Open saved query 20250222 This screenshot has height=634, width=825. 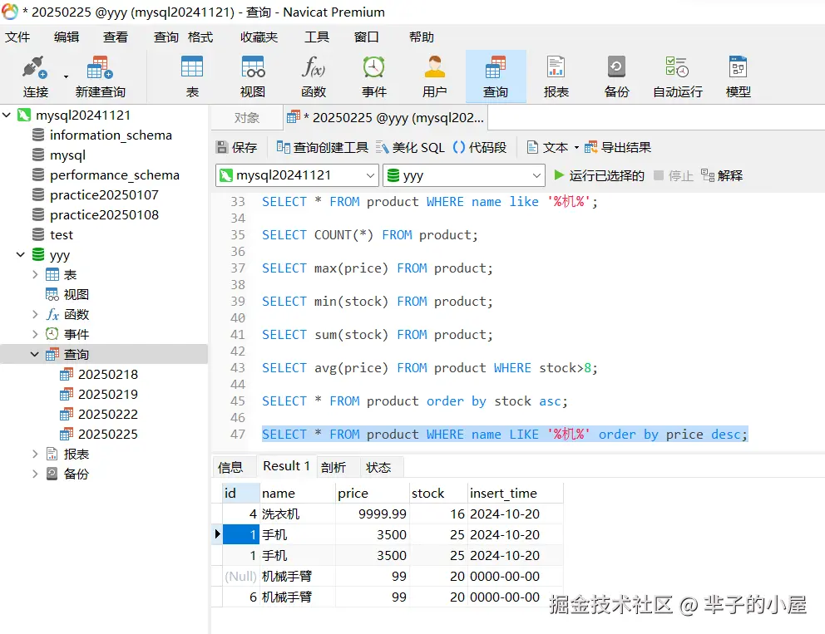(x=99, y=415)
